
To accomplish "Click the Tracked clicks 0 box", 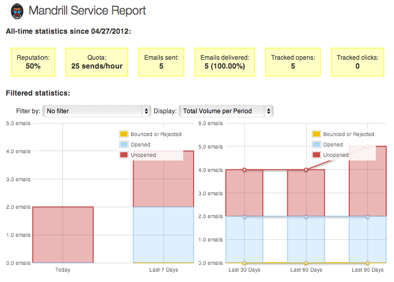I will tap(358, 62).
